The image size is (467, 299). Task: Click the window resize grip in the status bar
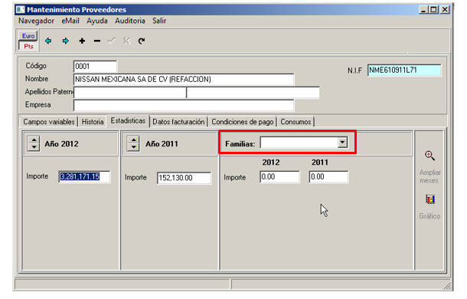pyautogui.click(x=447, y=285)
